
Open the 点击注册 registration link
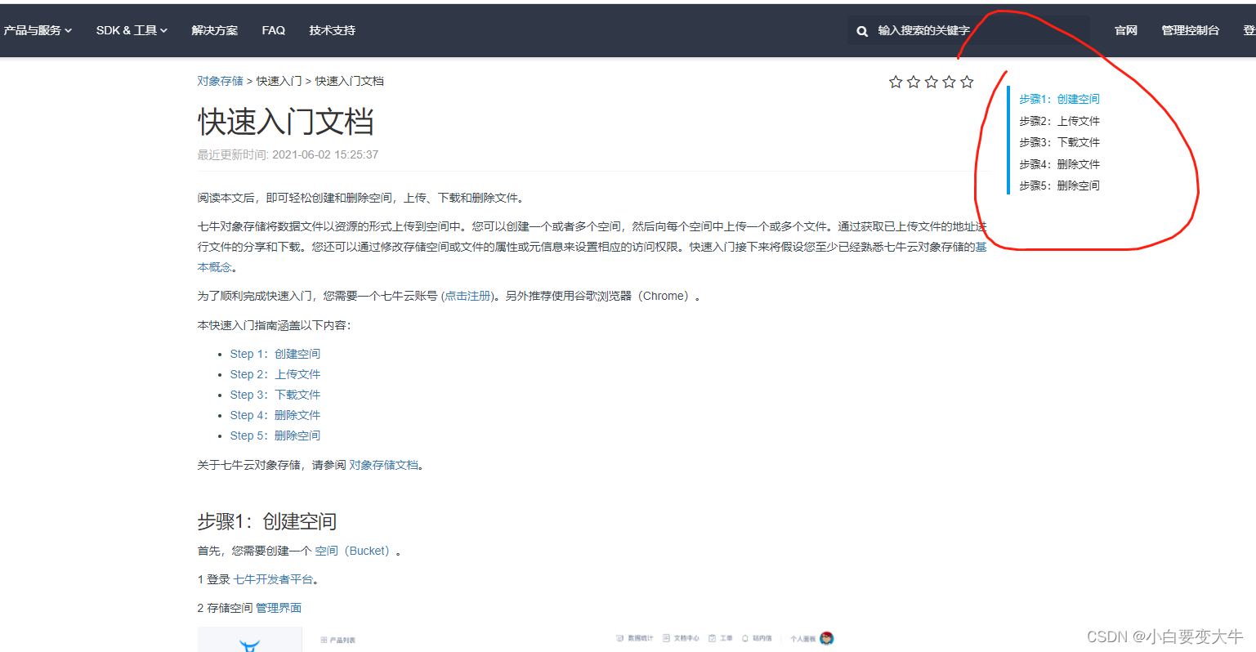pos(468,296)
